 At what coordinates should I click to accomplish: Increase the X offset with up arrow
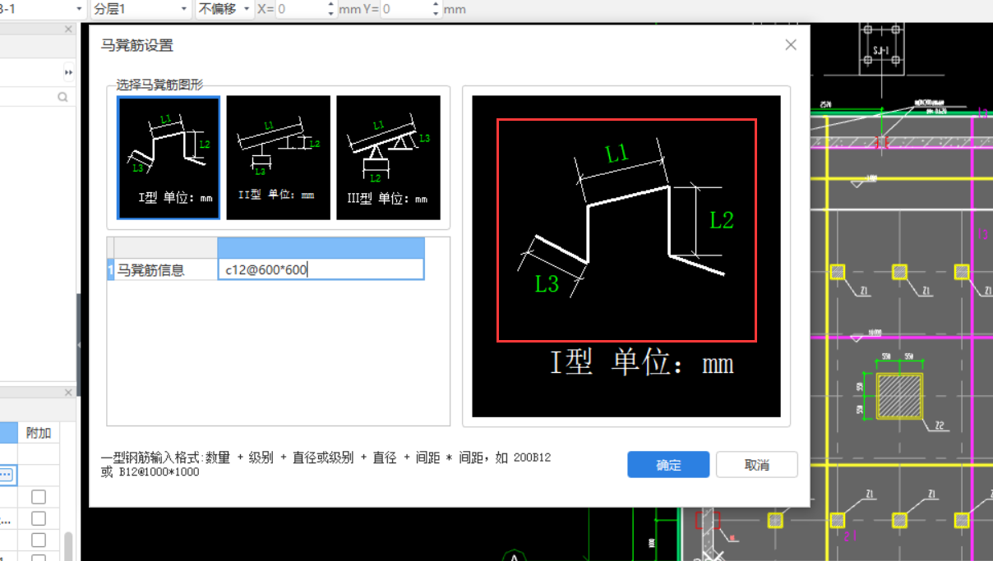331,5
